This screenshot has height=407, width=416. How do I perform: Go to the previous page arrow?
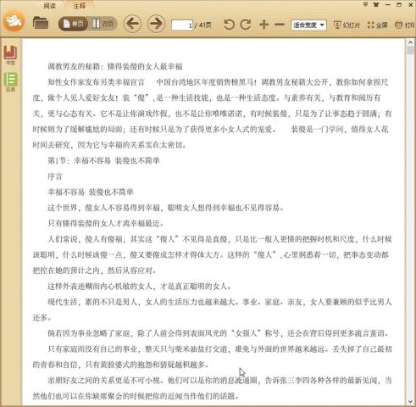[x=132, y=24]
